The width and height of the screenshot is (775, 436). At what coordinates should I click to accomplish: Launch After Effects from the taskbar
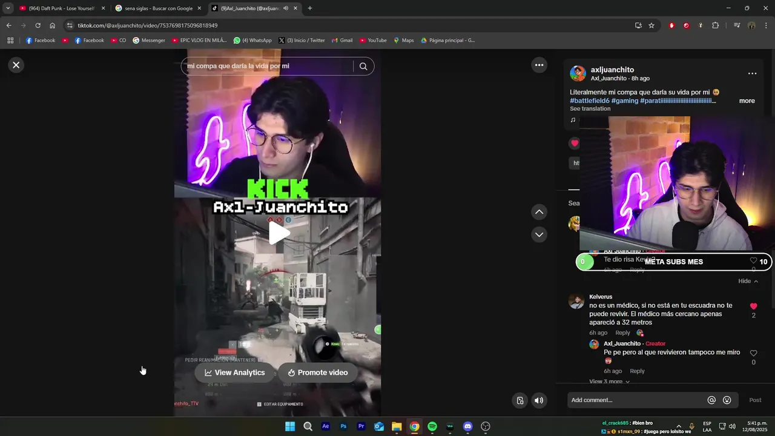tap(326, 426)
